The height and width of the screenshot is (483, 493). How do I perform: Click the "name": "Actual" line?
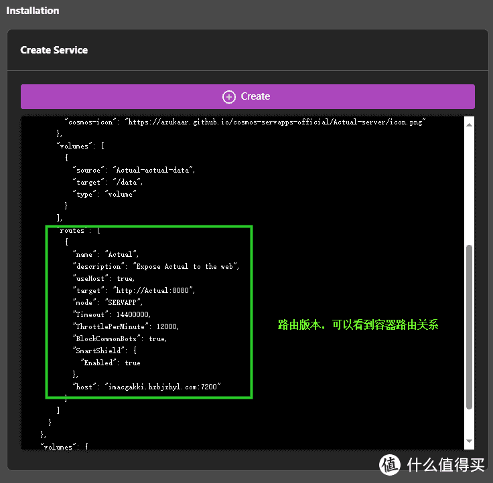coord(106,254)
